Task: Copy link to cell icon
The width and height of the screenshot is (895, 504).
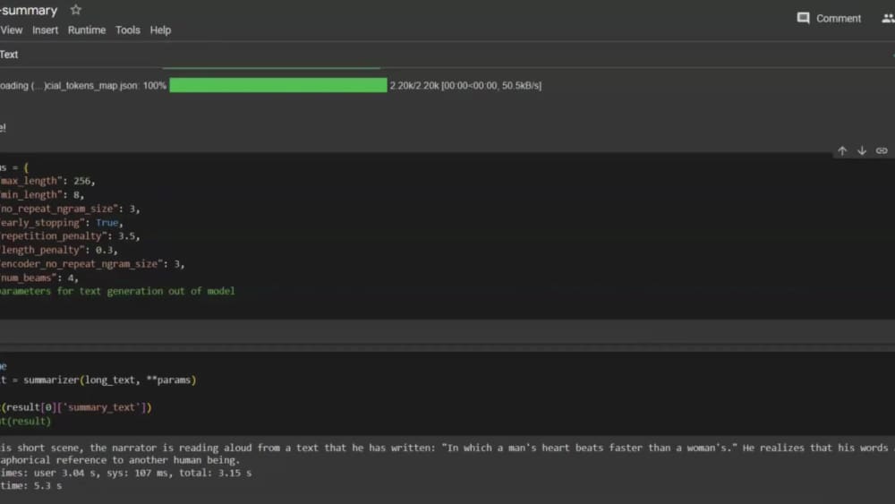Action: point(882,150)
